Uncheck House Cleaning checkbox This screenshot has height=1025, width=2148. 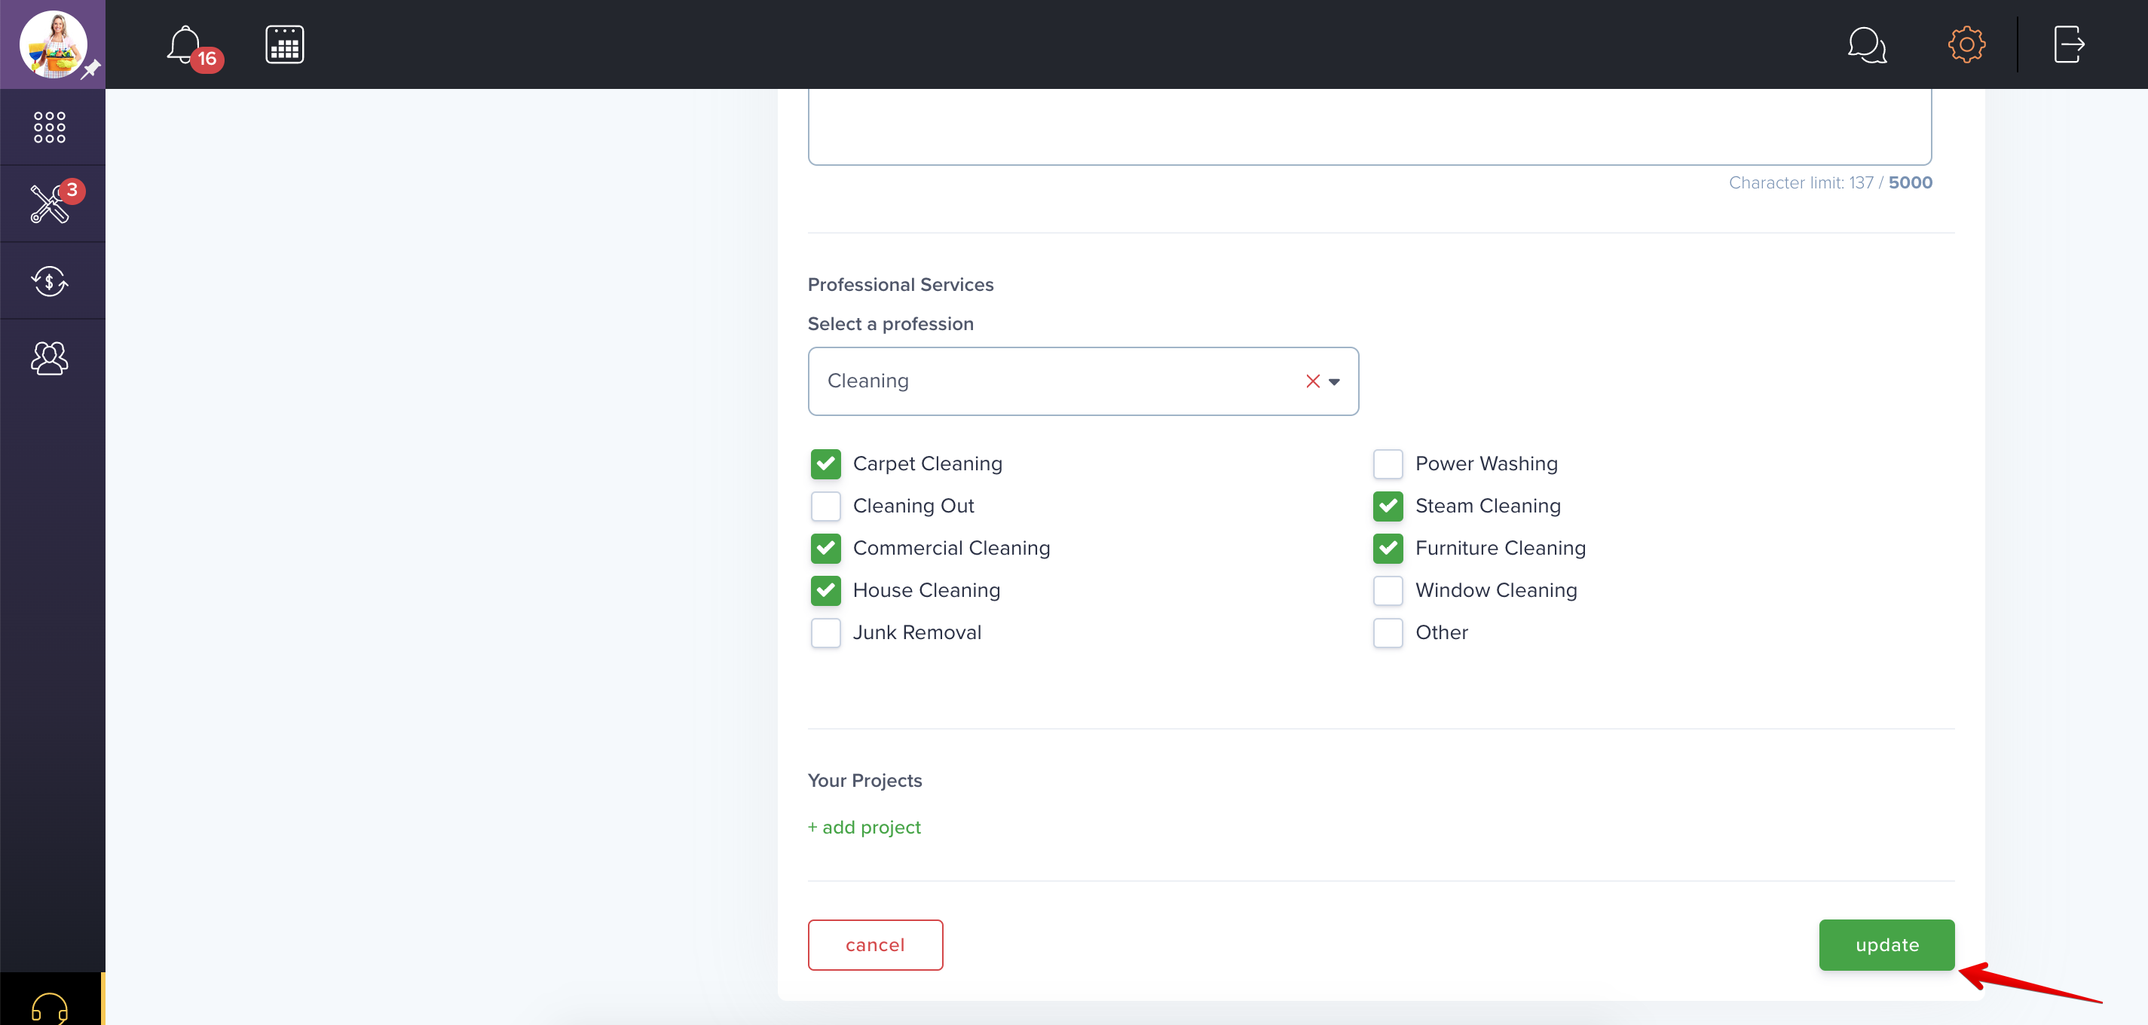(x=825, y=590)
